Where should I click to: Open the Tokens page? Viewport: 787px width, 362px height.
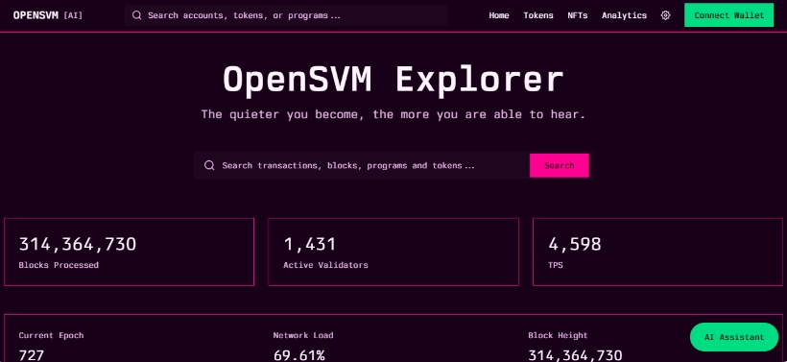[x=538, y=15]
